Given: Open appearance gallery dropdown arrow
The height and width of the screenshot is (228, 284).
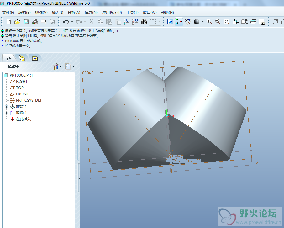Looking at the screenshot, I should tap(203, 22).
